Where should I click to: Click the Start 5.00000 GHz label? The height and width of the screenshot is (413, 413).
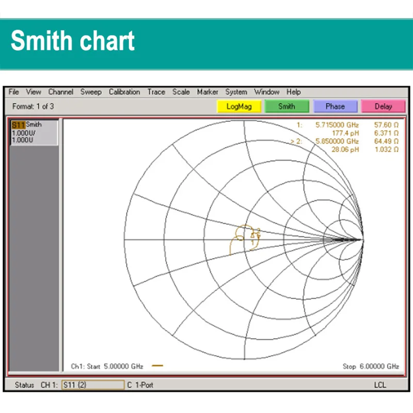coord(115,367)
